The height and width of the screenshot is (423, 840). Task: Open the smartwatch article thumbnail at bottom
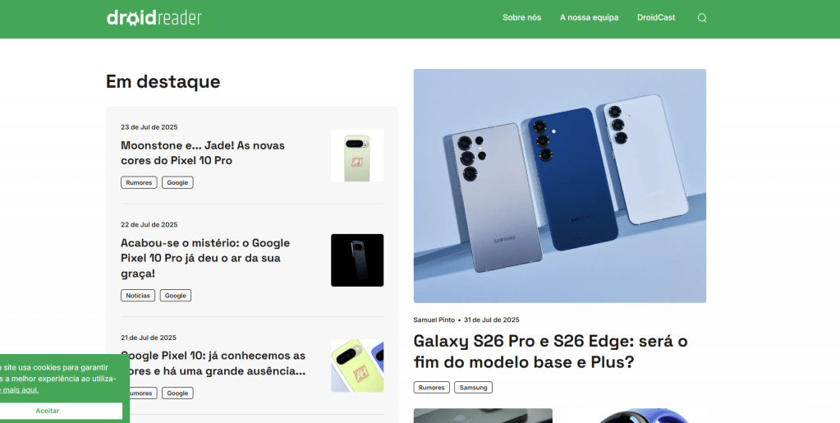[x=636, y=416]
